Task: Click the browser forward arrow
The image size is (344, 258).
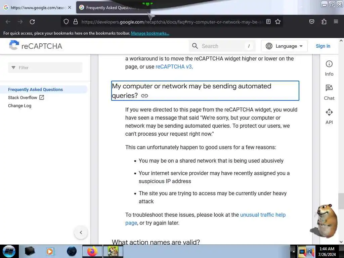Action: click(x=20, y=22)
